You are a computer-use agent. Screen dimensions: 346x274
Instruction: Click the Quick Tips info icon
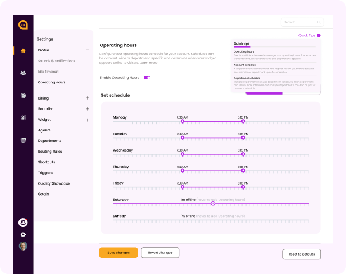(x=319, y=35)
